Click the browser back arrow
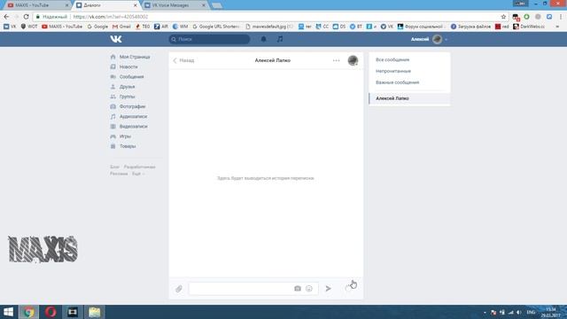The height and width of the screenshot is (319, 567). (x=6, y=17)
